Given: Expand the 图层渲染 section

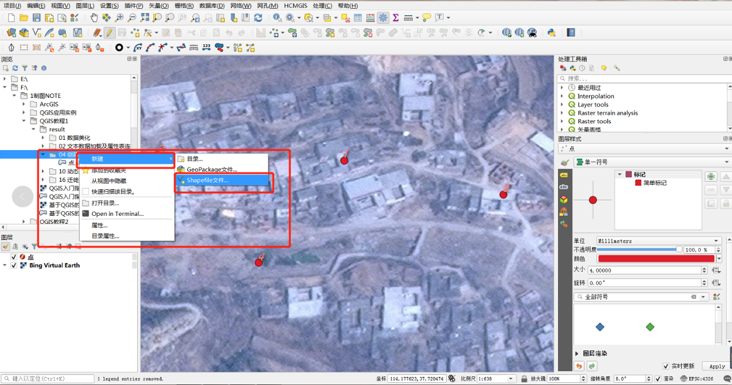Looking at the screenshot, I should 578,353.
